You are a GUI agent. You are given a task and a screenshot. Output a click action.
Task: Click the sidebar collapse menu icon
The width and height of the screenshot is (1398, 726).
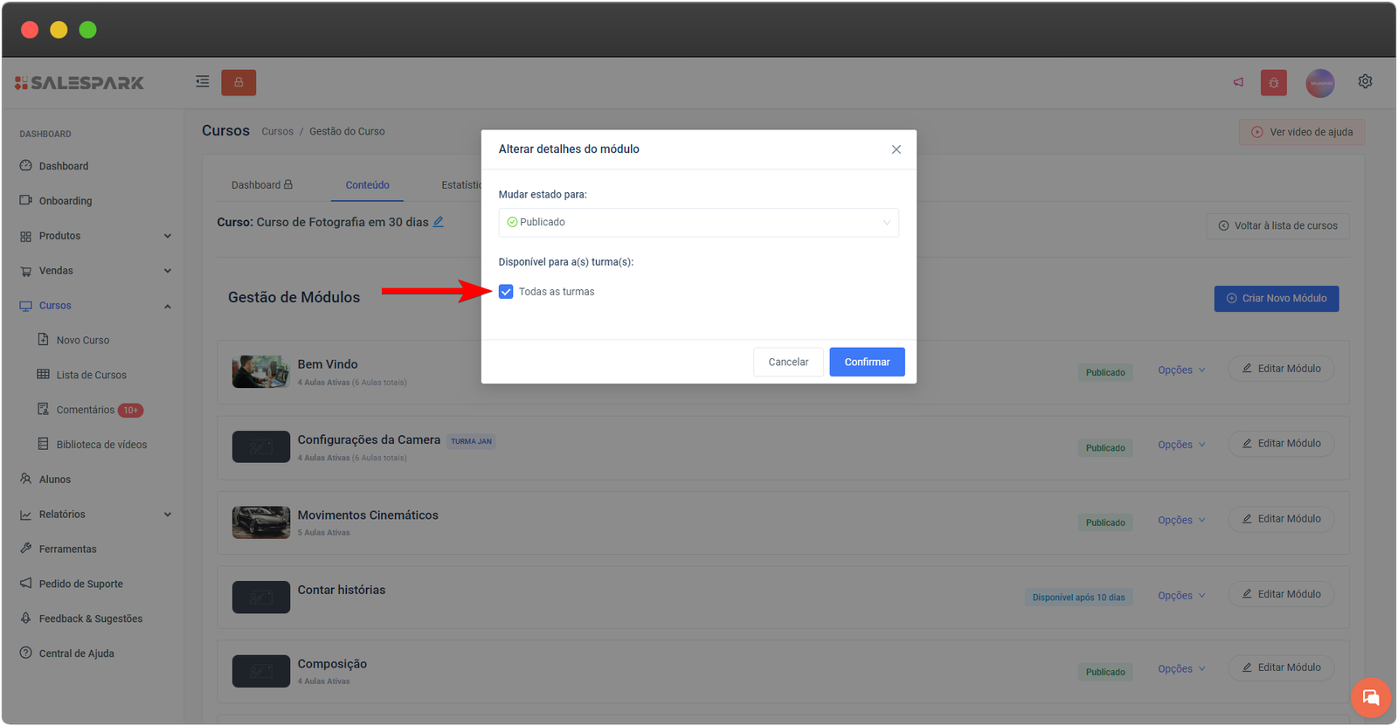coord(202,82)
